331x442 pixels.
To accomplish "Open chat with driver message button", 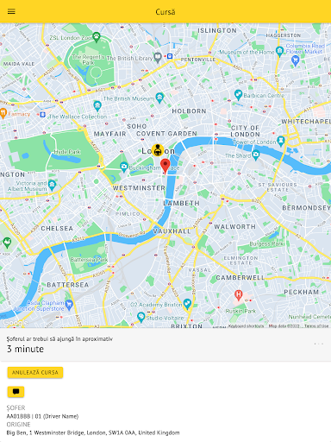I will 16,392.
